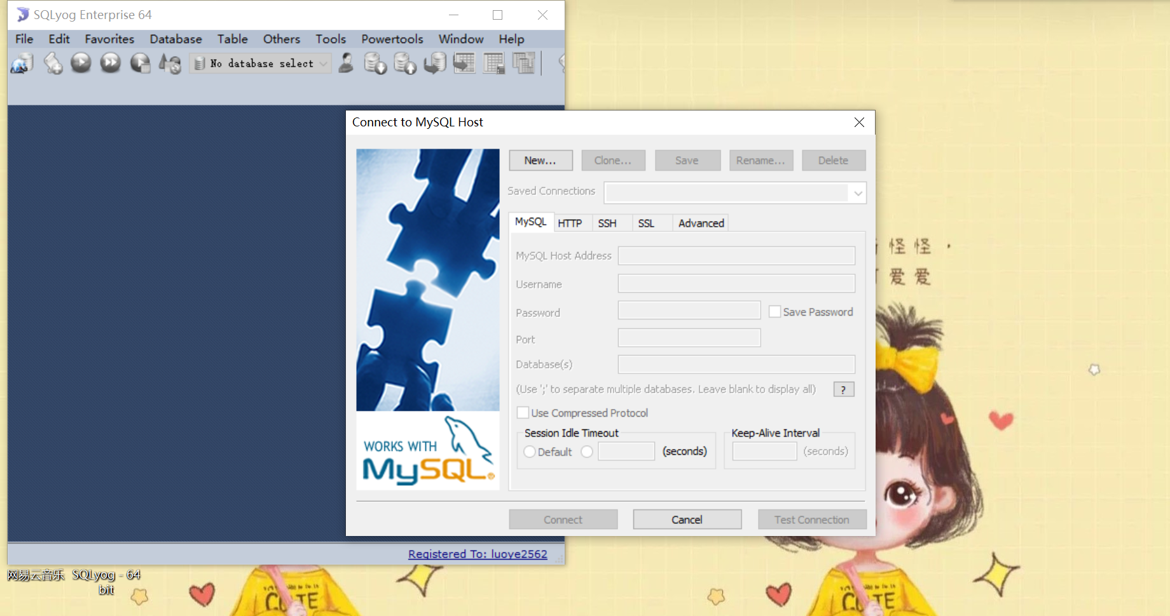This screenshot has height=616, width=1170.
Task: Click the Save button
Action: pos(687,161)
